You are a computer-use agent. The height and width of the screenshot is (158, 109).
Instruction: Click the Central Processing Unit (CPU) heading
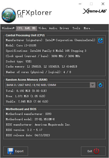[x=25, y=35]
